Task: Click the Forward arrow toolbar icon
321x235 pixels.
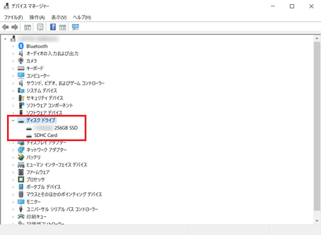Action: tap(15, 27)
